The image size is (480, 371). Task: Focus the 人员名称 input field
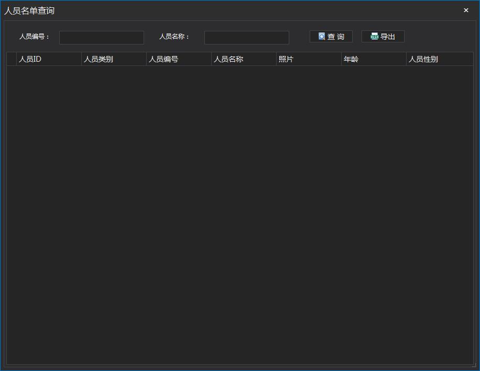point(246,38)
